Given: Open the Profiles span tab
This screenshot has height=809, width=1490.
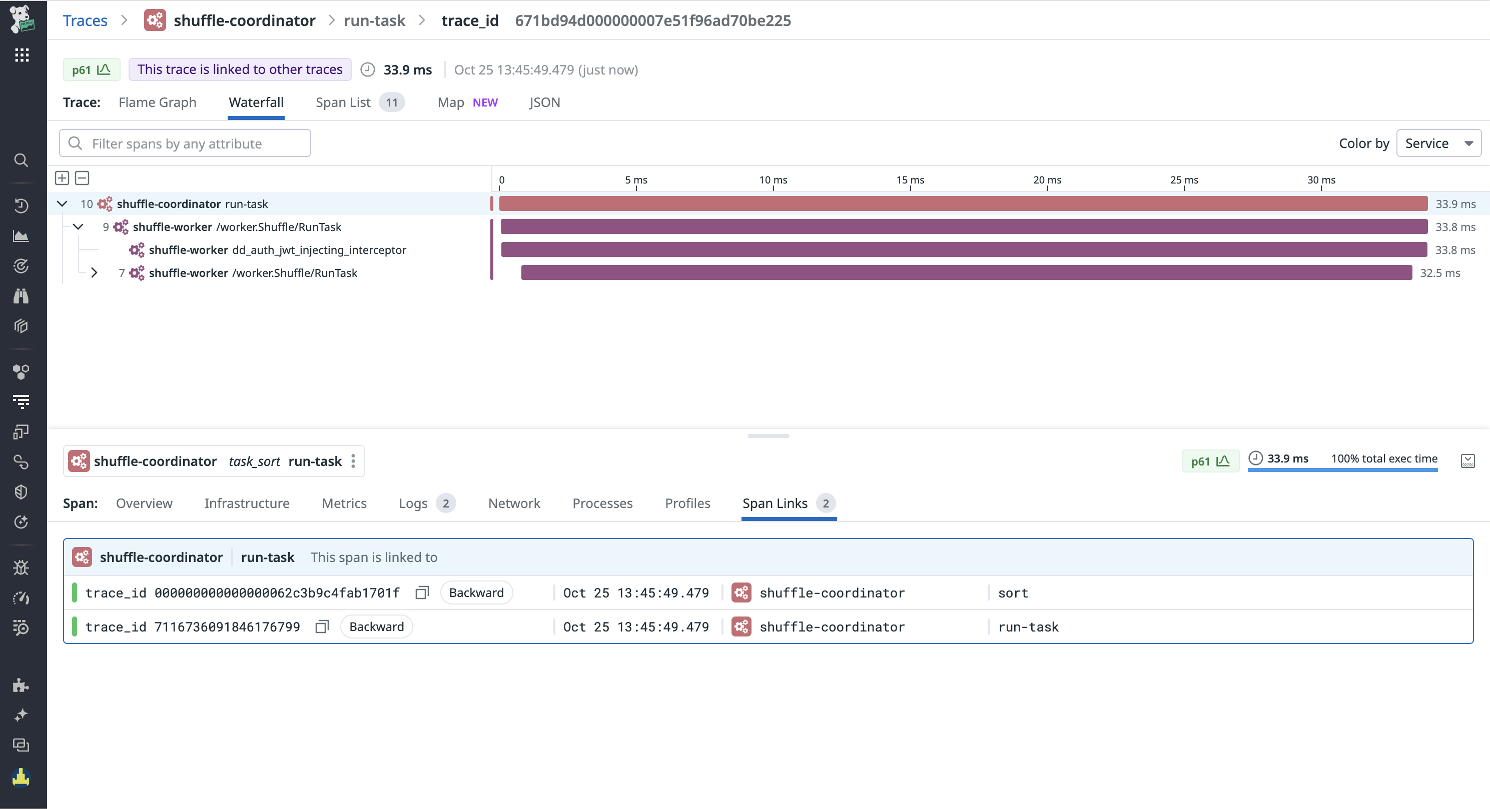Looking at the screenshot, I should coord(687,503).
